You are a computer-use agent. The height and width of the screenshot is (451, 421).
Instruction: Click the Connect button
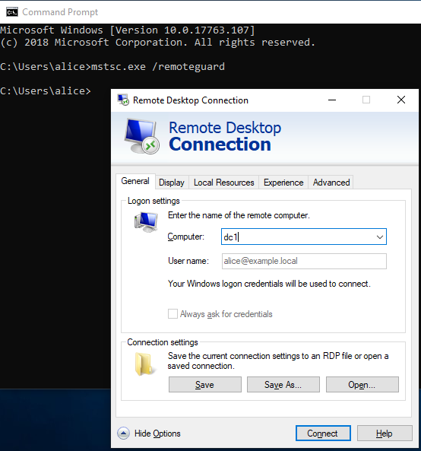pyautogui.click(x=323, y=434)
